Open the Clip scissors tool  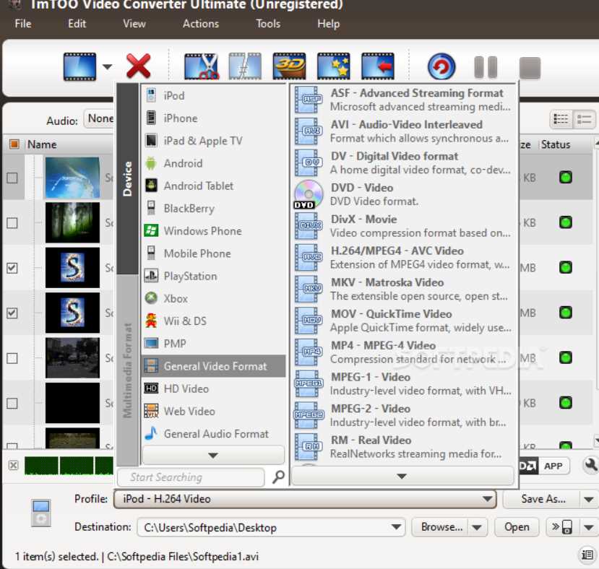(201, 66)
